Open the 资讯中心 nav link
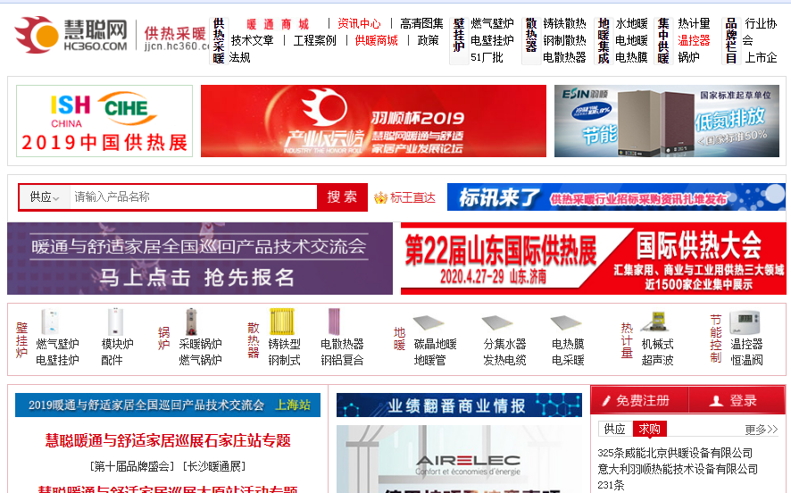 359,24
